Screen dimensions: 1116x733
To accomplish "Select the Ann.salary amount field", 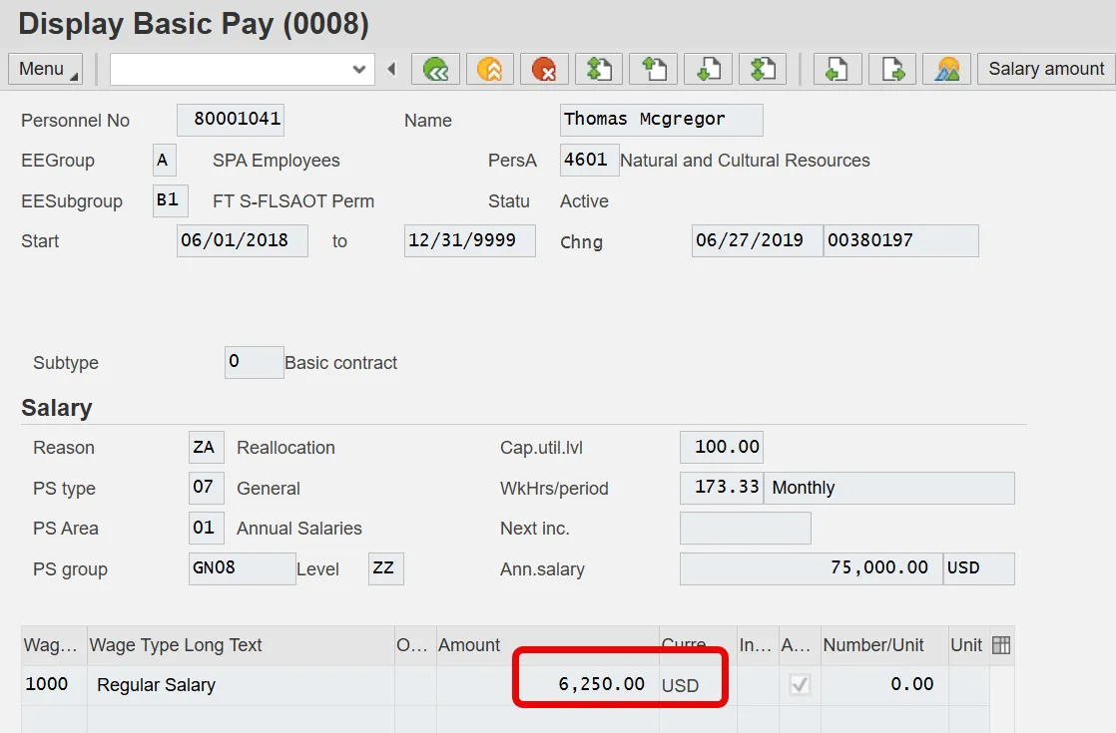I will [811, 568].
